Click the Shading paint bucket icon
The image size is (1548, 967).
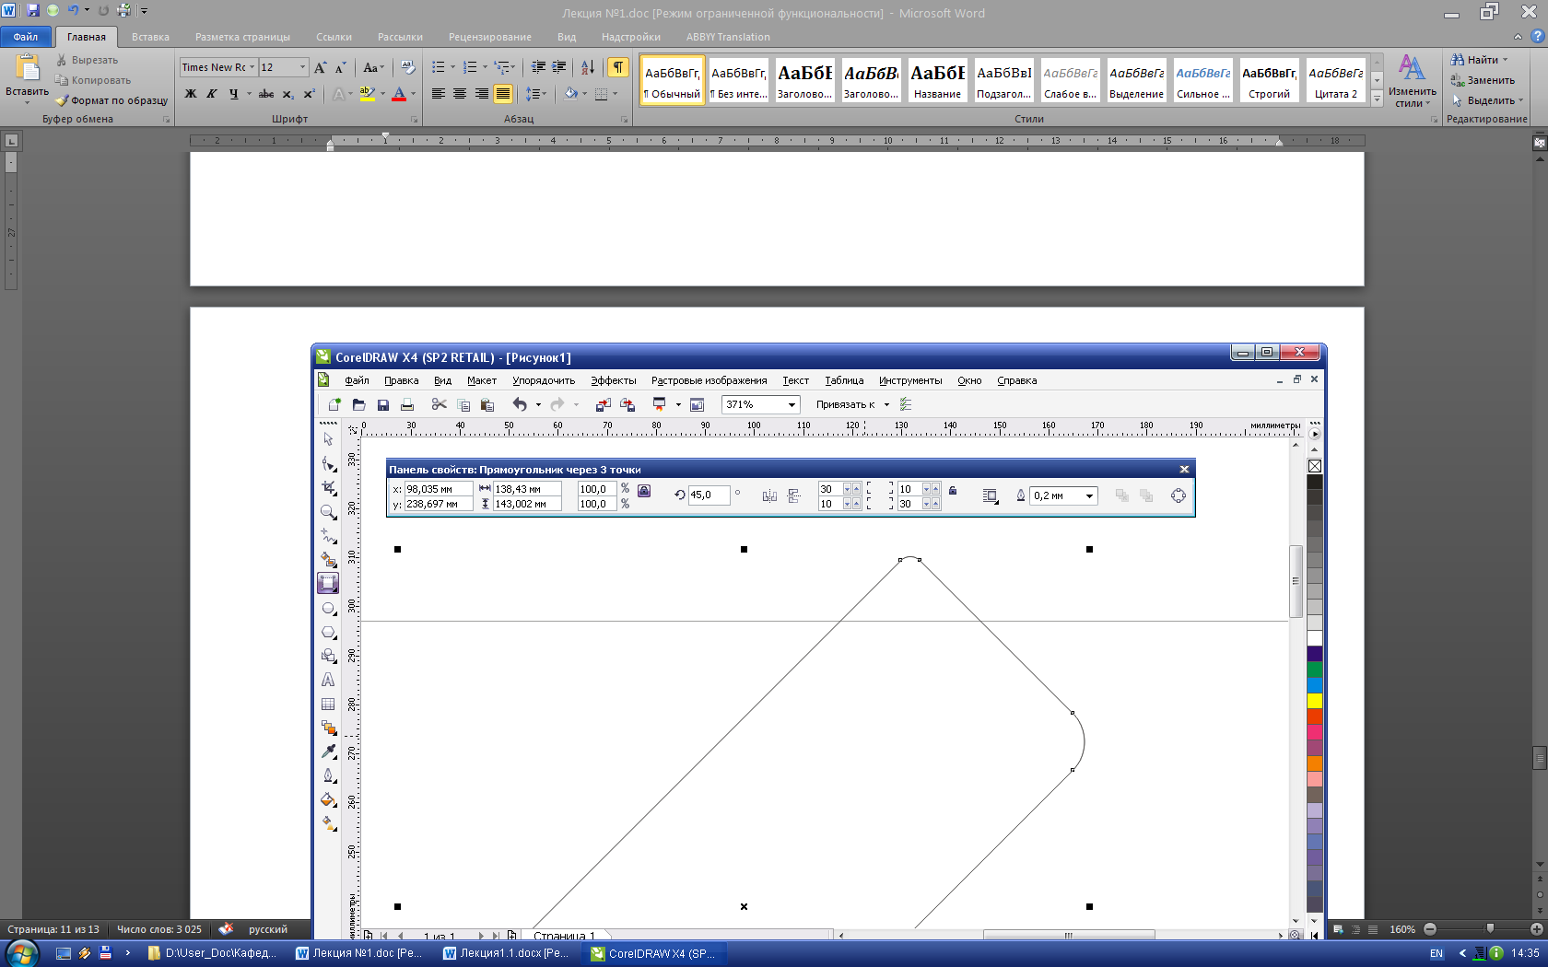pyautogui.click(x=571, y=94)
